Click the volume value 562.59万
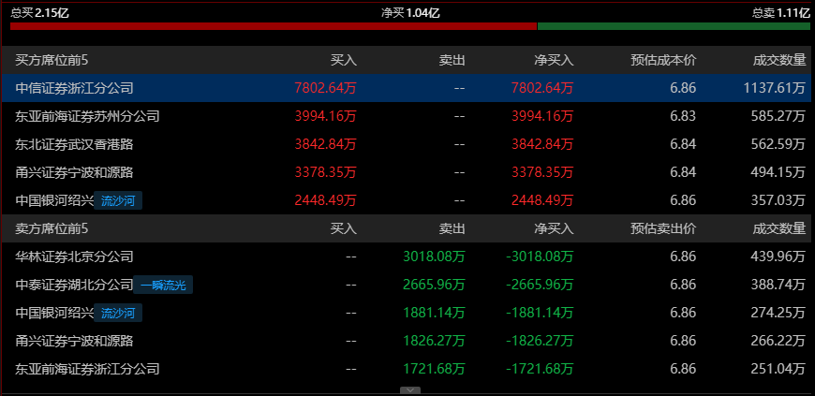This screenshot has width=815, height=396. point(778,144)
